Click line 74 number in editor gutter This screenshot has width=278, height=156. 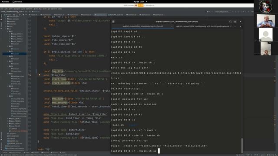30,75
